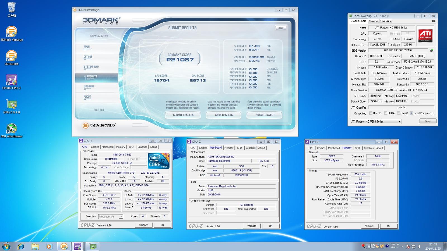
Task: Open Windows Explorer folder taskbar icon
Action: click(x=35, y=246)
